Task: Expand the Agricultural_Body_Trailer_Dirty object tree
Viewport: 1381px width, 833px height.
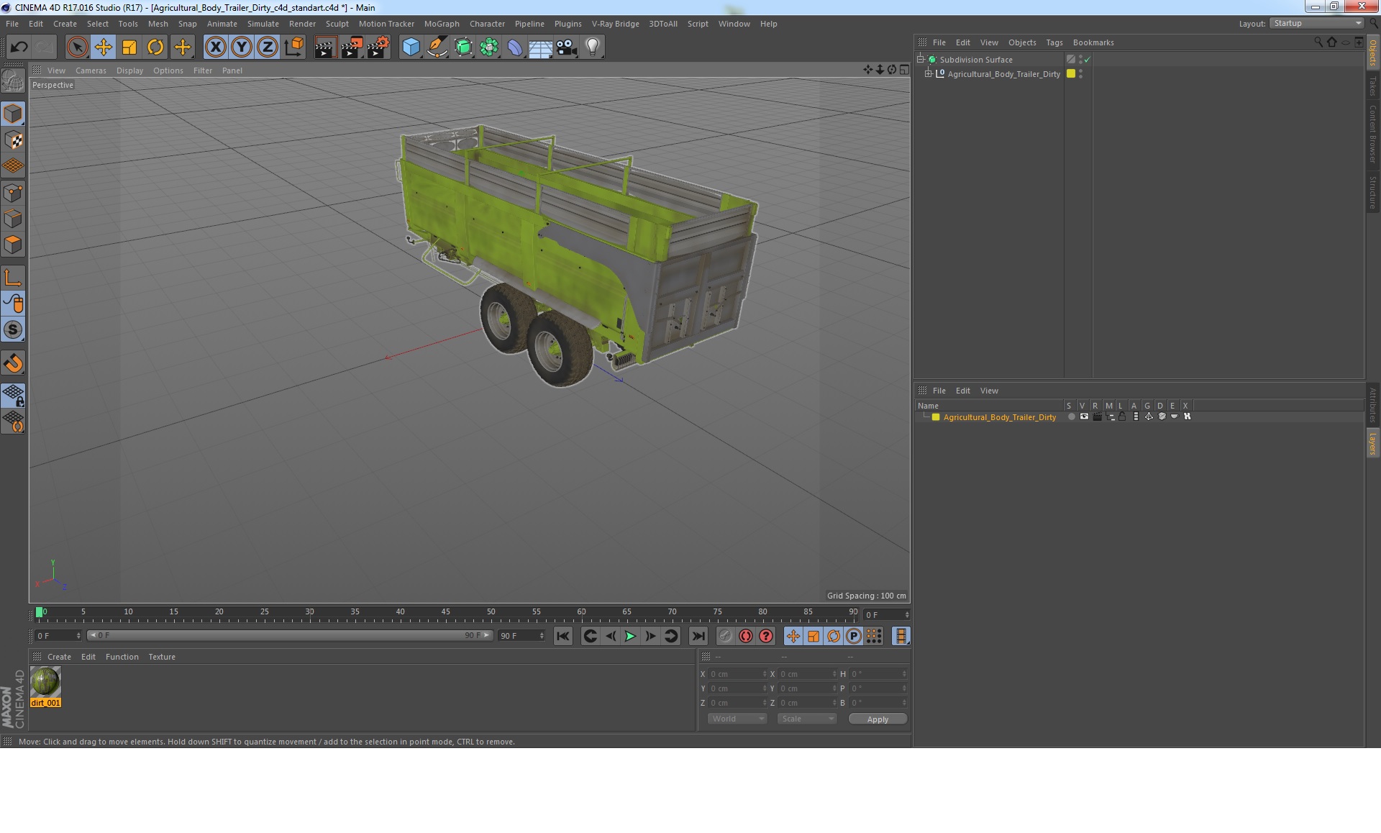Action: click(x=928, y=74)
